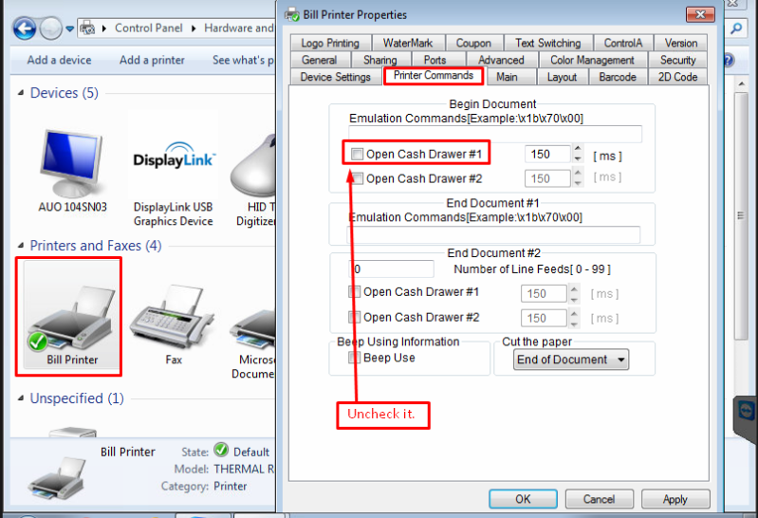Click the Cancel button
The image size is (758, 518).
(x=599, y=499)
